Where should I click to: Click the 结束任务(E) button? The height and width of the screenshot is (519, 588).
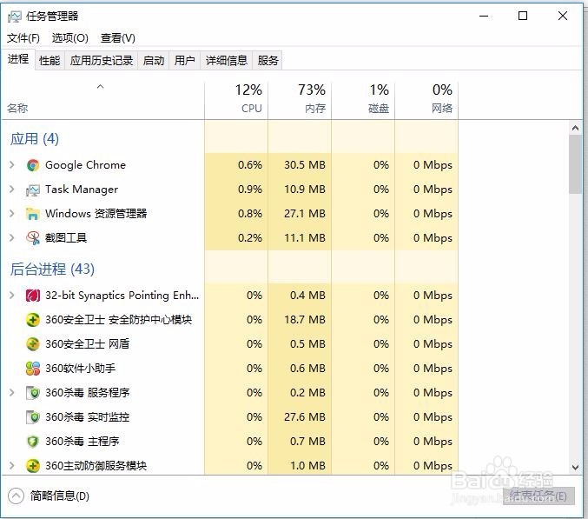pos(538,496)
